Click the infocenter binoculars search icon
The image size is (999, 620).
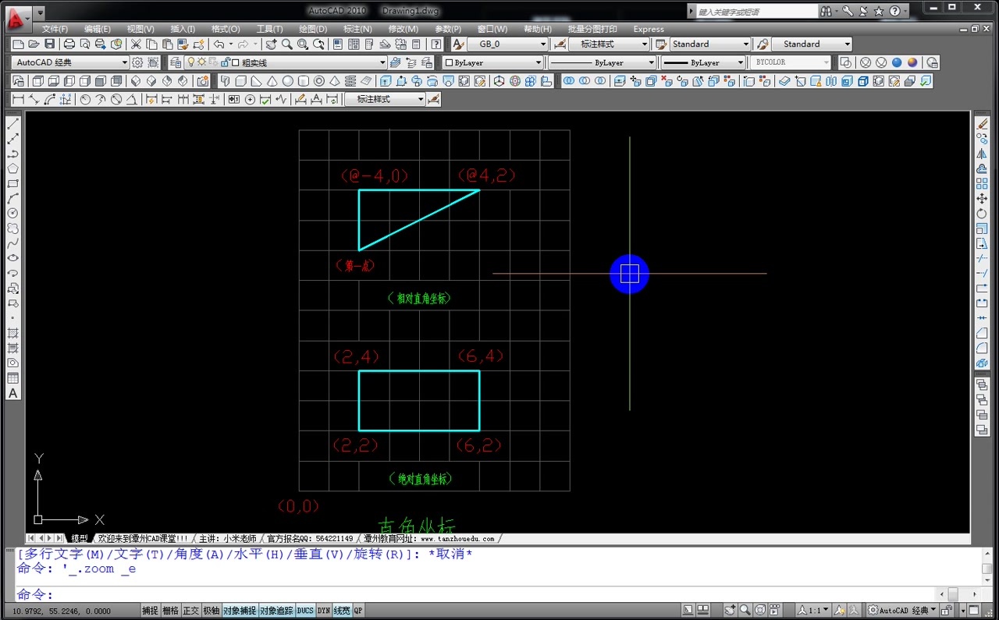point(826,11)
